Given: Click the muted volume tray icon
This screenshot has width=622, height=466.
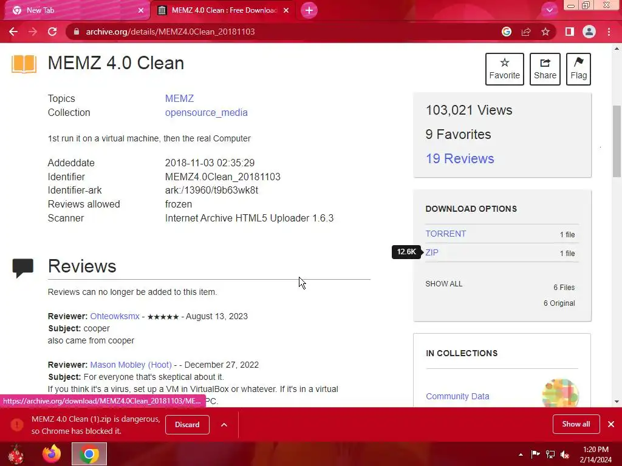Looking at the screenshot, I should pyautogui.click(x=565, y=454).
